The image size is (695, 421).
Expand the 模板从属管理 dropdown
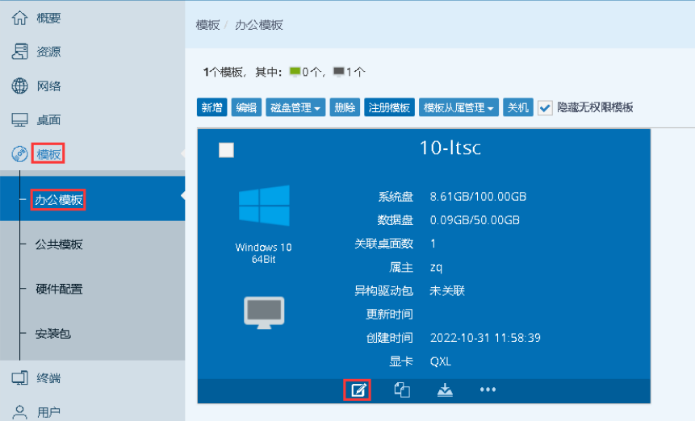(458, 107)
